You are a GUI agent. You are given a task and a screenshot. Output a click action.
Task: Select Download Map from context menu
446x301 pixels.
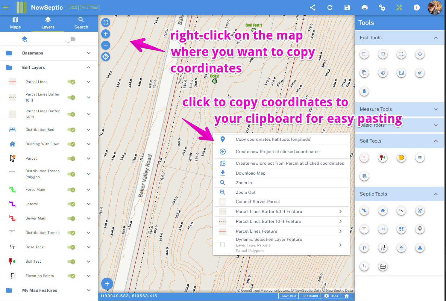[x=251, y=173]
